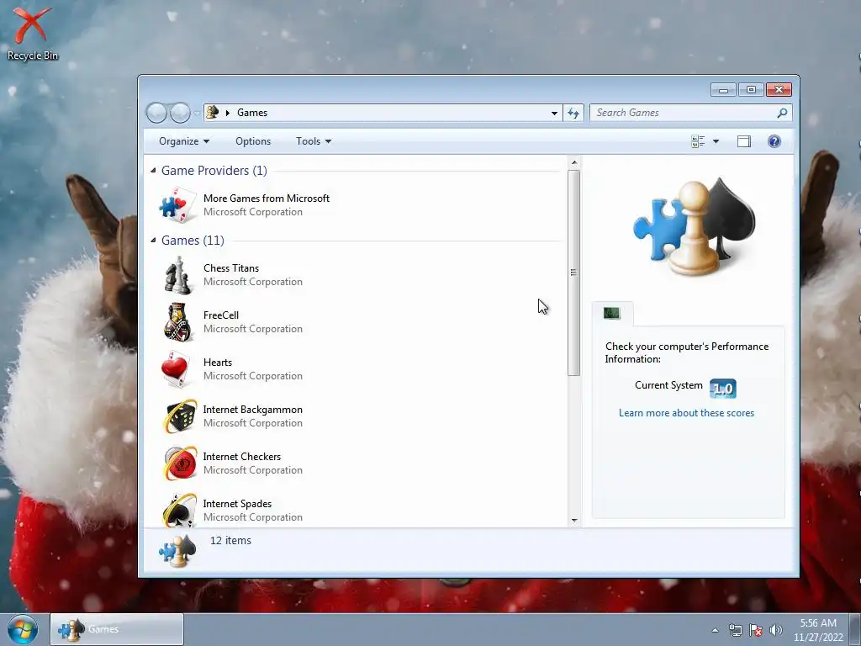Open the address bar history dropdown

[554, 113]
